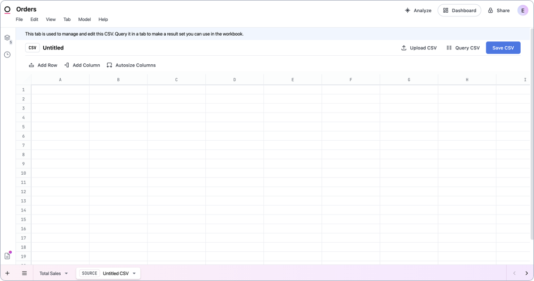The height and width of the screenshot is (281, 534).
Task: Open the history clock icon
Action: click(x=7, y=55)
